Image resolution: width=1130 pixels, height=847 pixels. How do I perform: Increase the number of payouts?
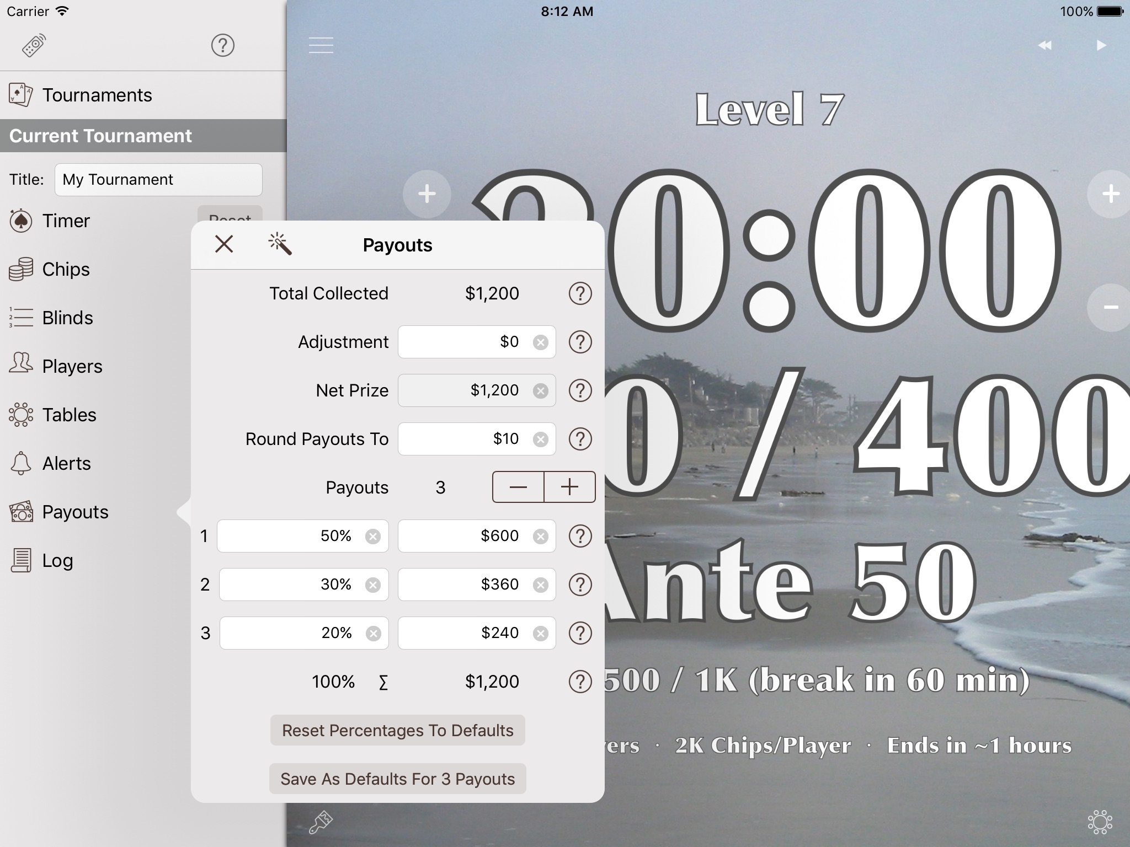click(x=569, y=487)
